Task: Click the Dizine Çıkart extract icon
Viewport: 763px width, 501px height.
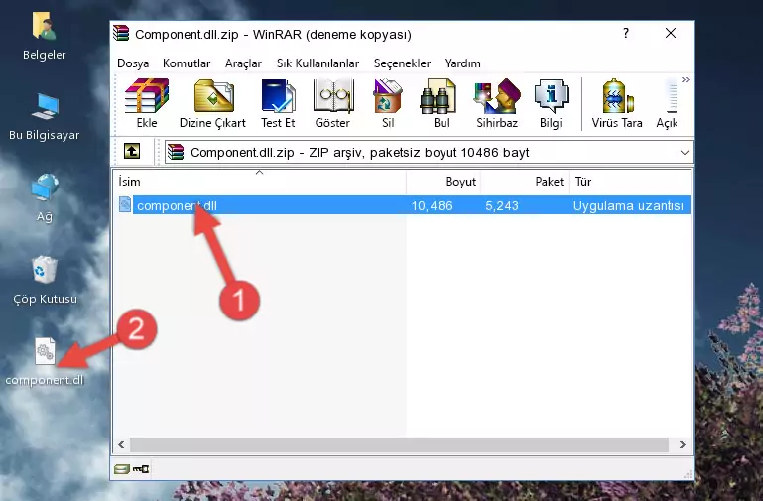Action: [212, 103]
